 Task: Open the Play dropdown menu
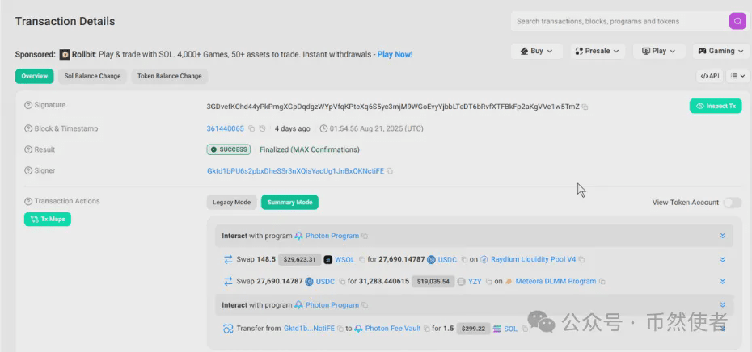658,51
